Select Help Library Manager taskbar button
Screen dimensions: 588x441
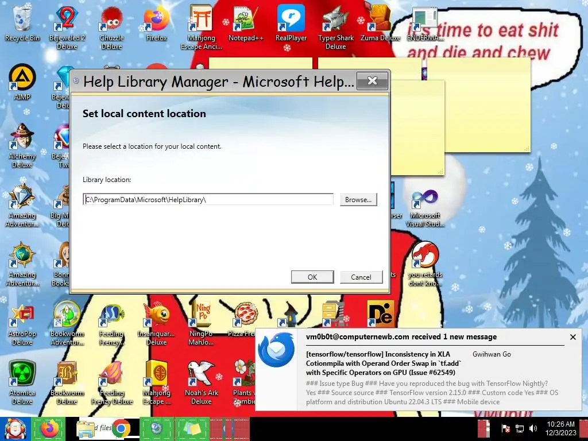click(x=156, y=428)
